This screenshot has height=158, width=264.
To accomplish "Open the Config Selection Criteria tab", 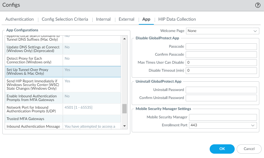I will (65, 19).
